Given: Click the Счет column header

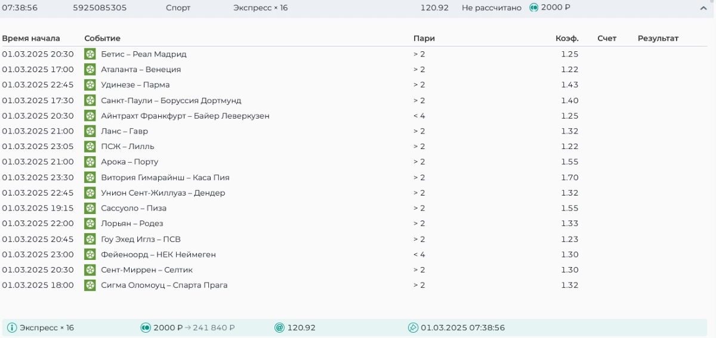Looking at the screenshot, I should click(x=607, y=38).
